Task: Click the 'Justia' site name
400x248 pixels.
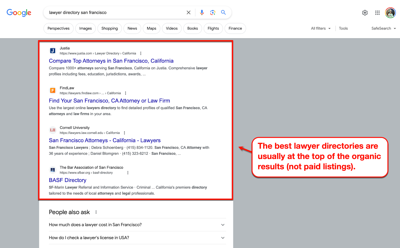Action: (65, 48)
